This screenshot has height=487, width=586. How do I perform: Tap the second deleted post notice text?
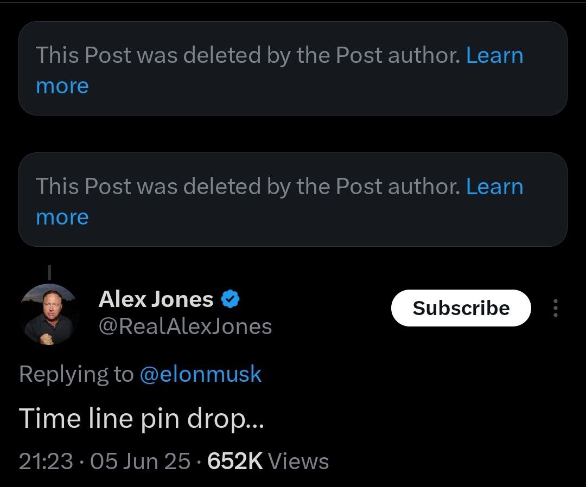point(247,186)
